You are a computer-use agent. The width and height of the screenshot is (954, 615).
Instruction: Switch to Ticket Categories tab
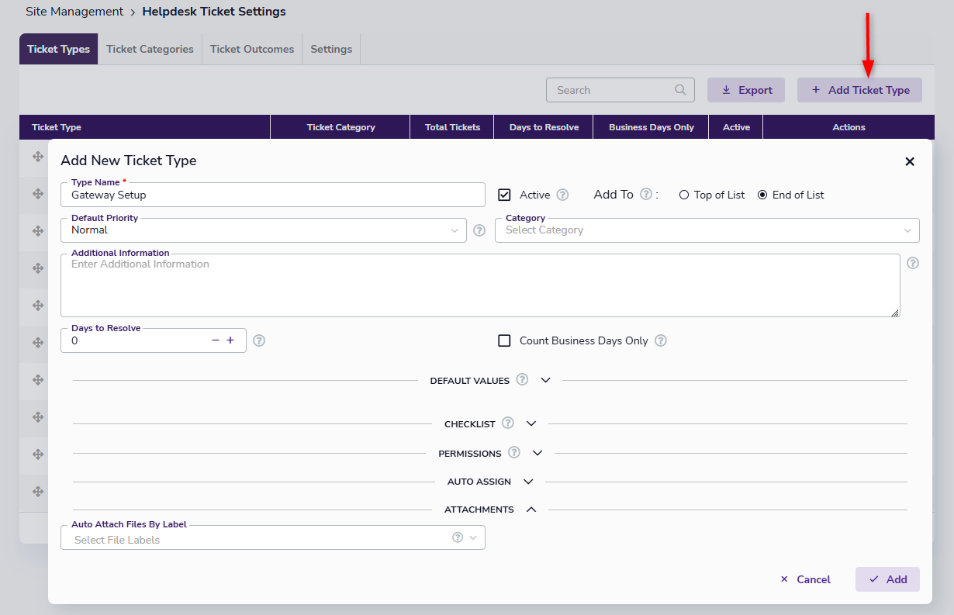pos(150,49)
